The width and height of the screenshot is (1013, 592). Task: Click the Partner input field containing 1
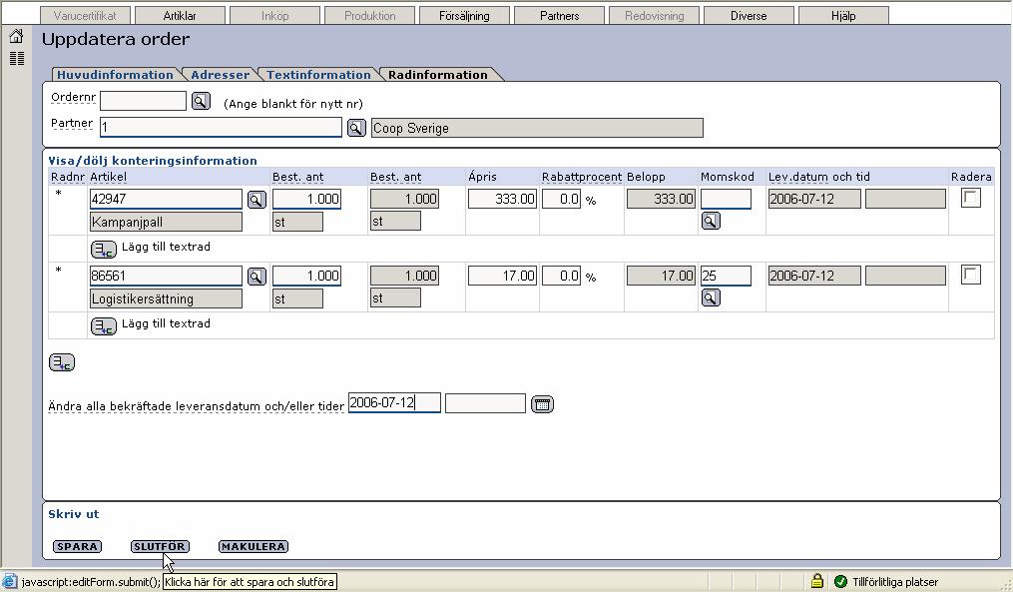point(221,128)
